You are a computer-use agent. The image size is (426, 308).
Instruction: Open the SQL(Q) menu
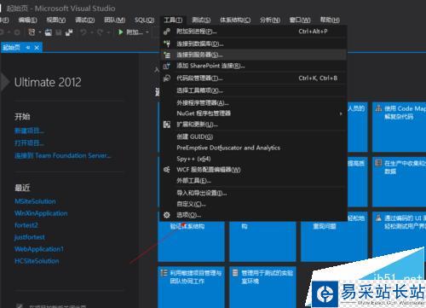tap(145, 20)
